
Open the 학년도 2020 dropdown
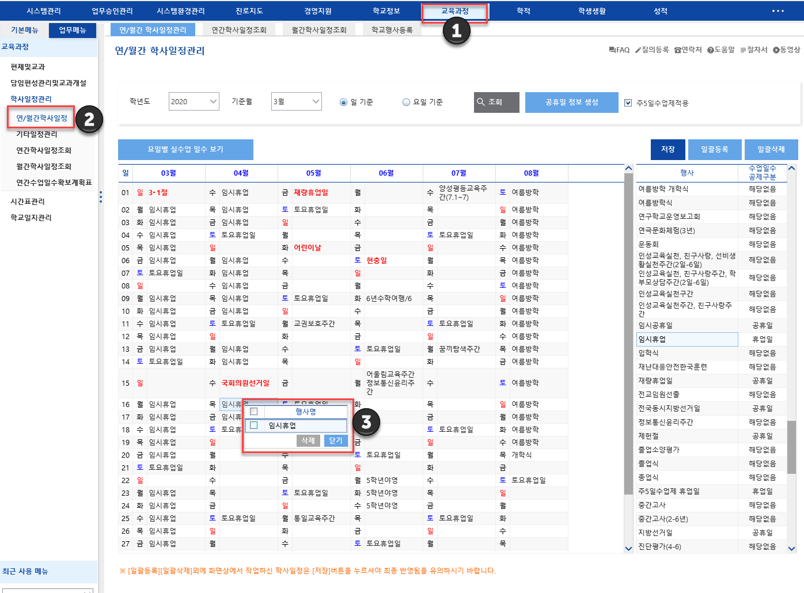point(194,101)
